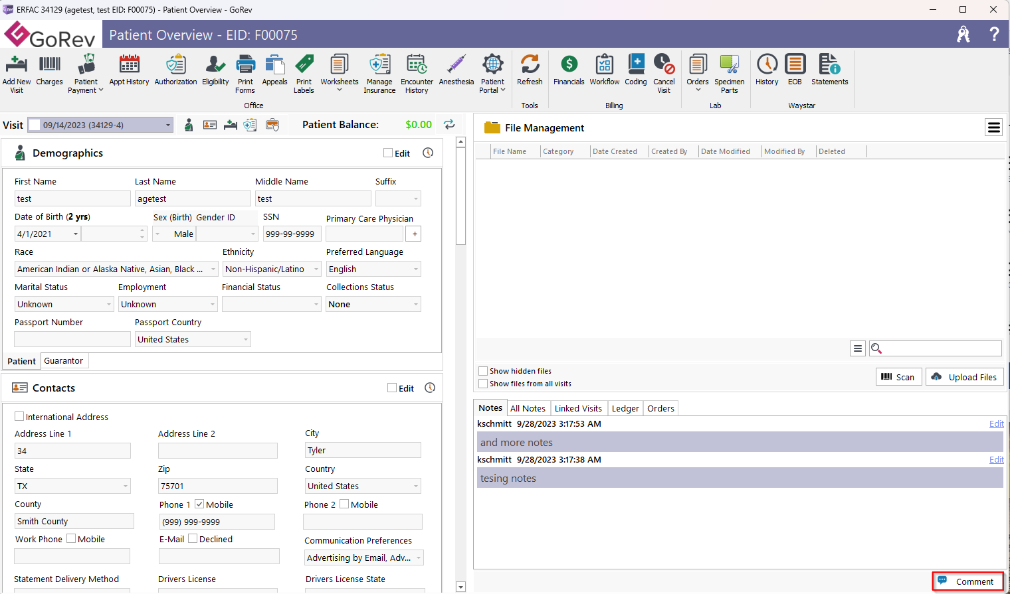Check patient Eligibility
This screenshot has height=594, width=1010.
215,70
